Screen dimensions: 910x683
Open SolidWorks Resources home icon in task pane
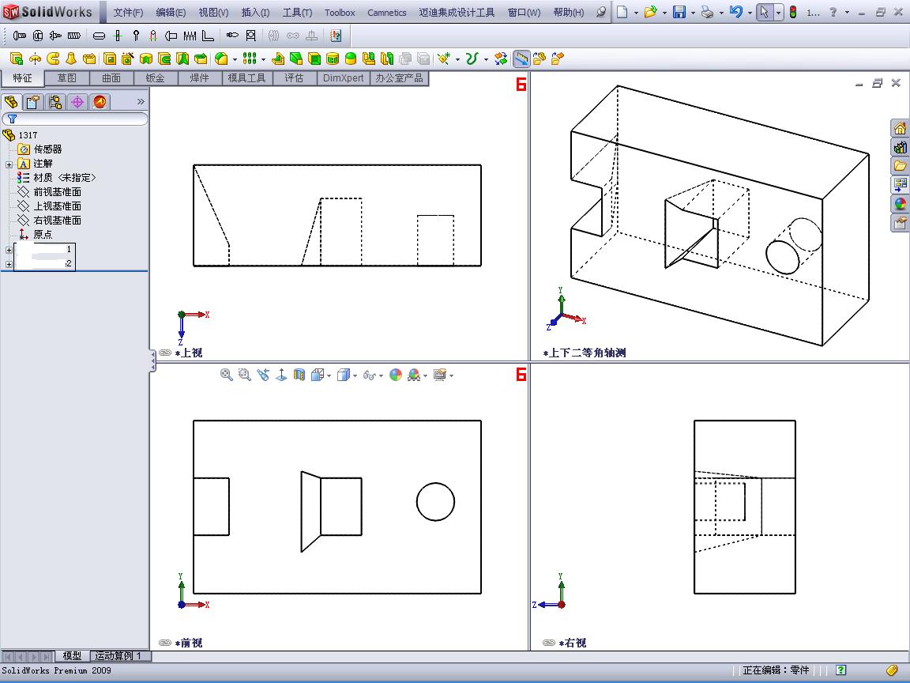tap(901, 128)
